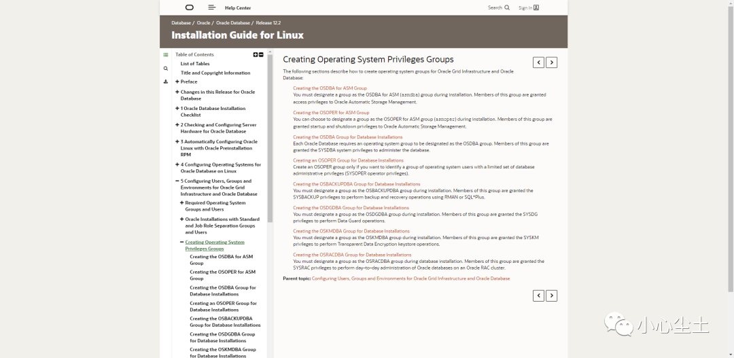Open Creating the OSRACDBA Group content link
The height and width of the screenshot is (358, 734).
(x=352, y=255)
